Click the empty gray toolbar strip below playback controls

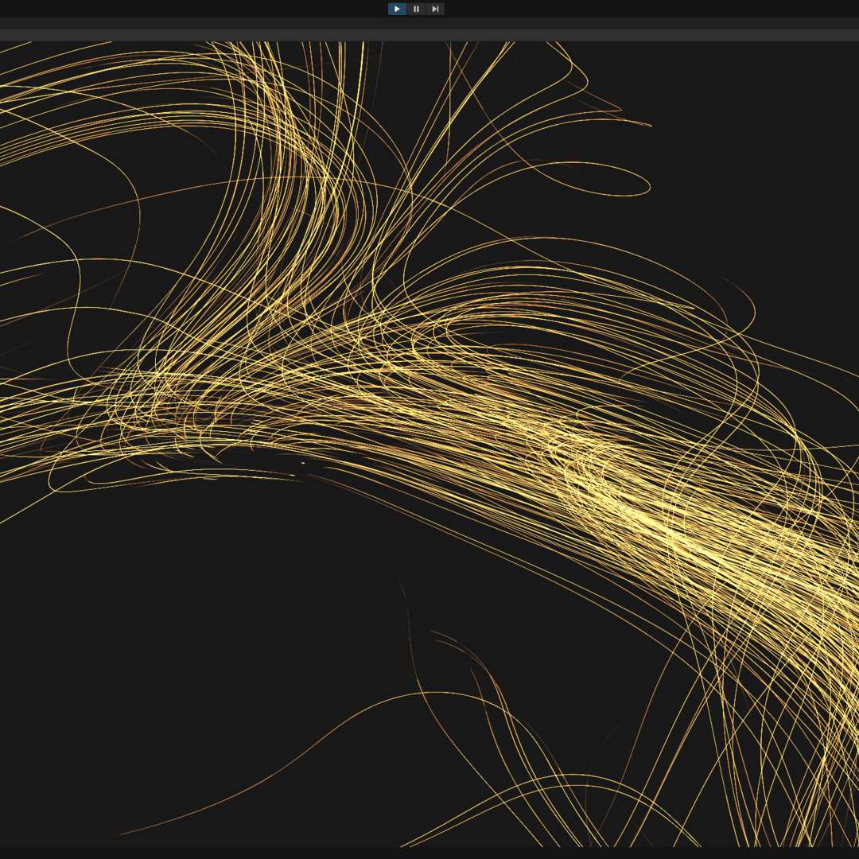pos(429,35)
